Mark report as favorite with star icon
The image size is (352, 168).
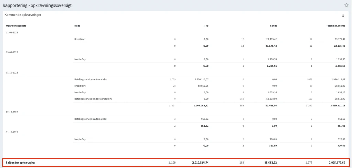346,5
